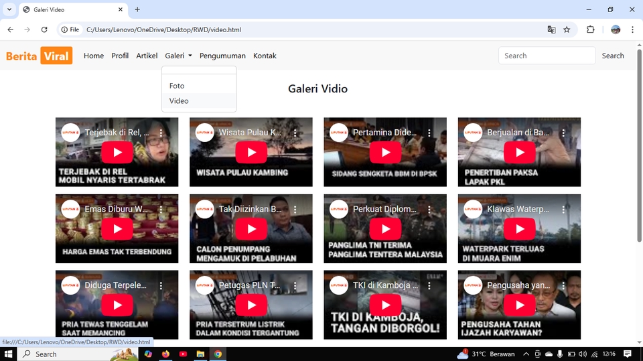Click Liputan 6 channel icon on Pertamina video
The image size is (643, 361).
pos(338,133)
